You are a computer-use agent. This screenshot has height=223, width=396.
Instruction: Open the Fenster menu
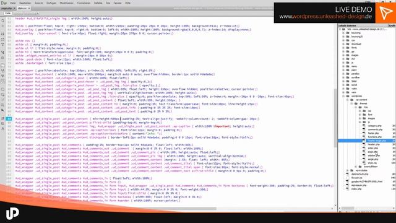point(118,3)
